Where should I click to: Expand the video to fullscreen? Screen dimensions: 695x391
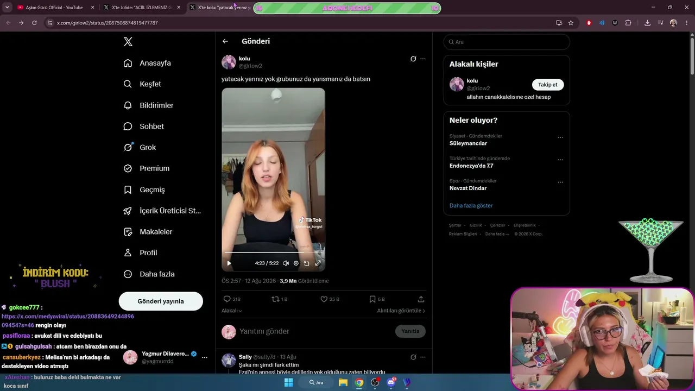click(318, 263)
